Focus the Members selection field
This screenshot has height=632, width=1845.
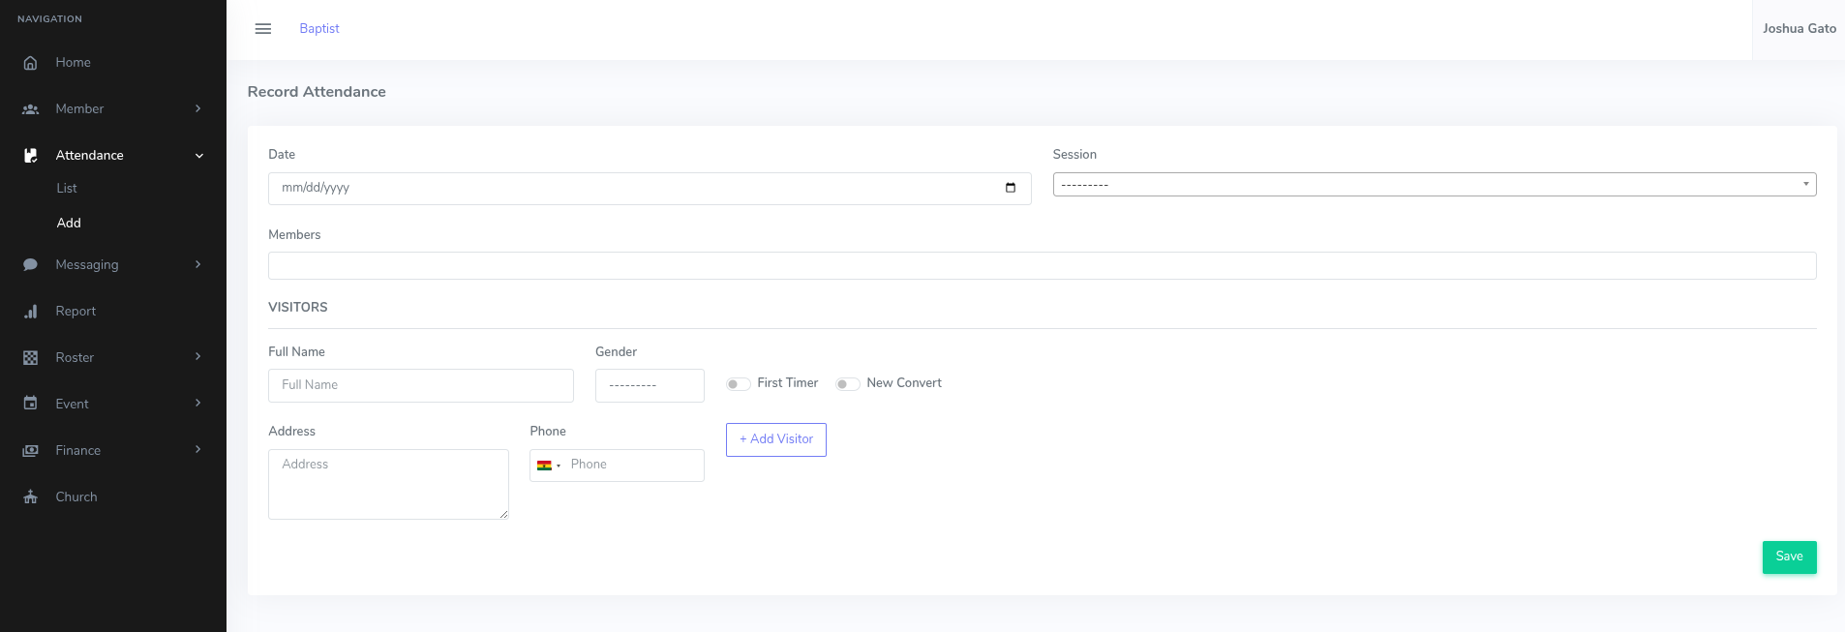point(1042,265)
